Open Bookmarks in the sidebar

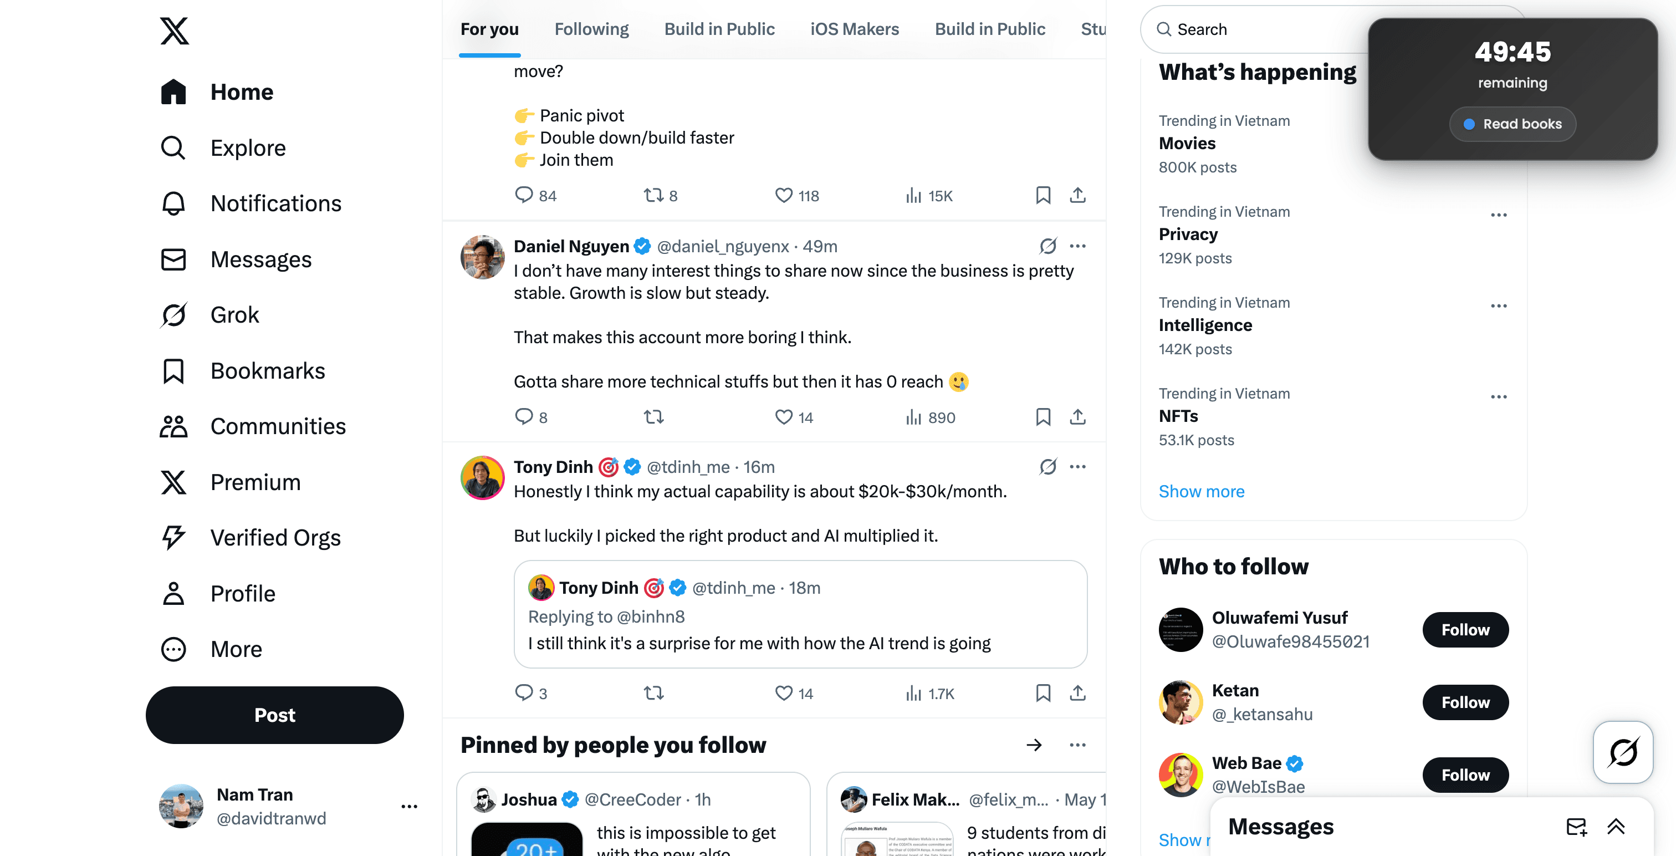(267, 370)
